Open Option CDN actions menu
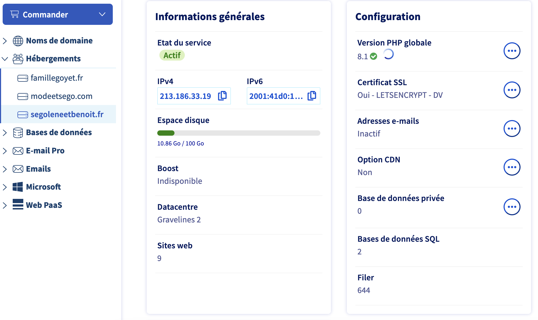 pyautogui.click(x=512, y=167)
